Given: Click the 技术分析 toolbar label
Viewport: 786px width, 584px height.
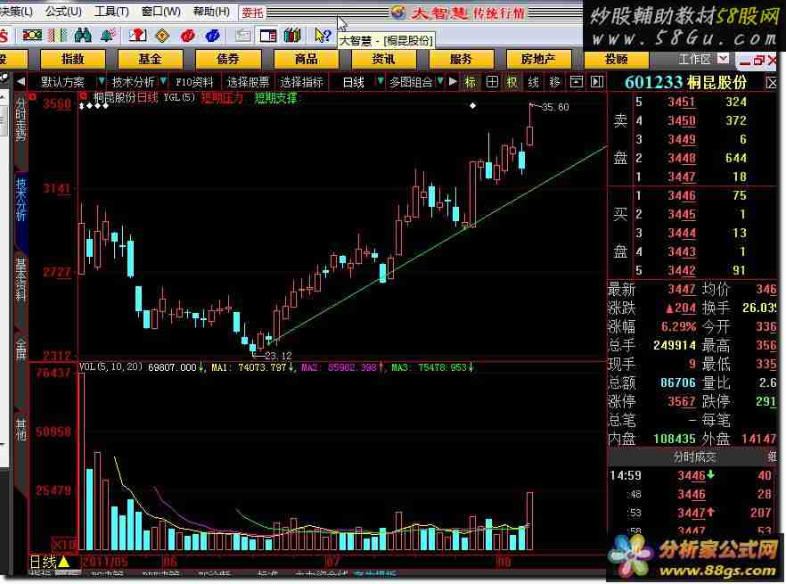Looking at the screenshot, I should coord(133,82).
